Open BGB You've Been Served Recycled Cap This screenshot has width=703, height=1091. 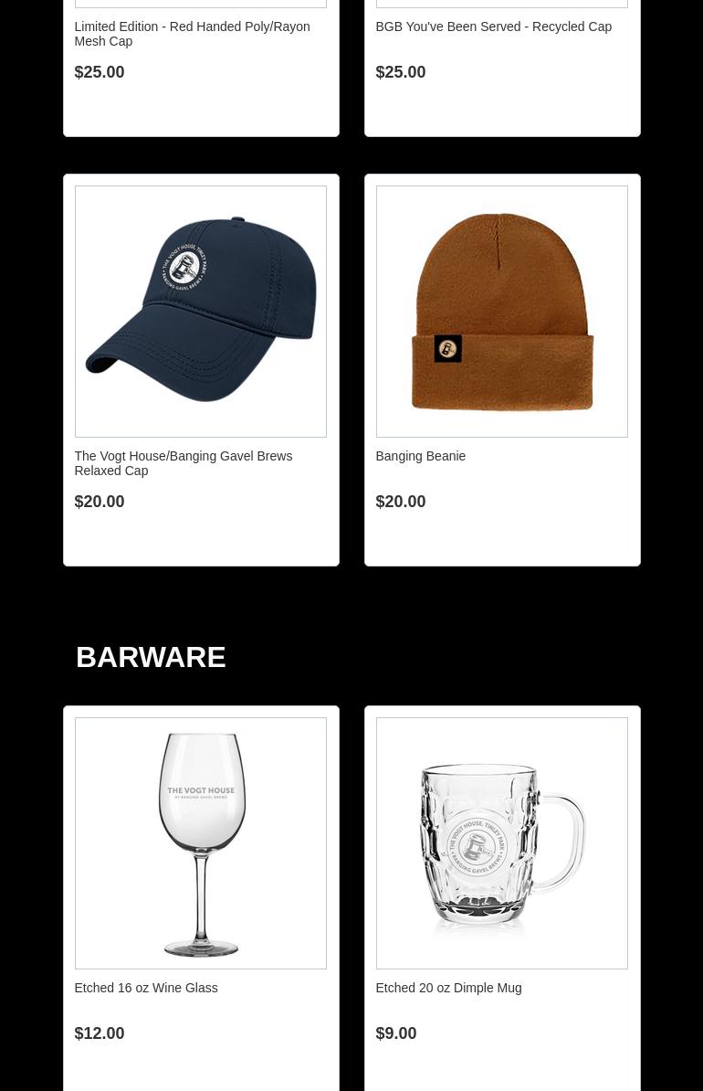click(x=493, y=26)
